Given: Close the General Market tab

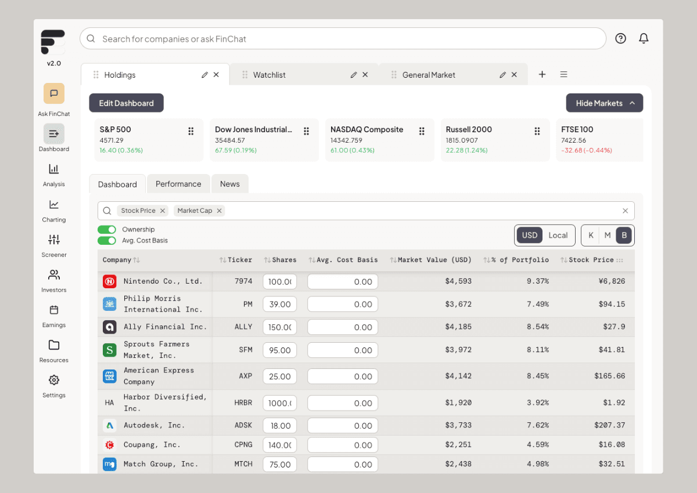Looking at the screenshot, I should pos(515,75).
